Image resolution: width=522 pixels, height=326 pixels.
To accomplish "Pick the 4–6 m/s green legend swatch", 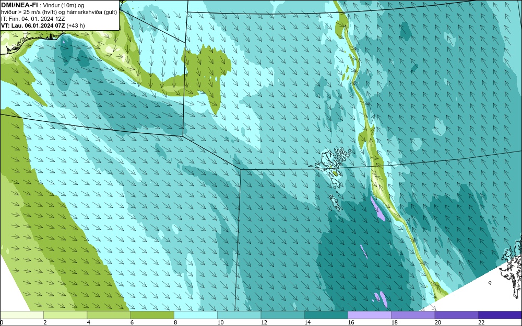I will [x=109, y=315].
